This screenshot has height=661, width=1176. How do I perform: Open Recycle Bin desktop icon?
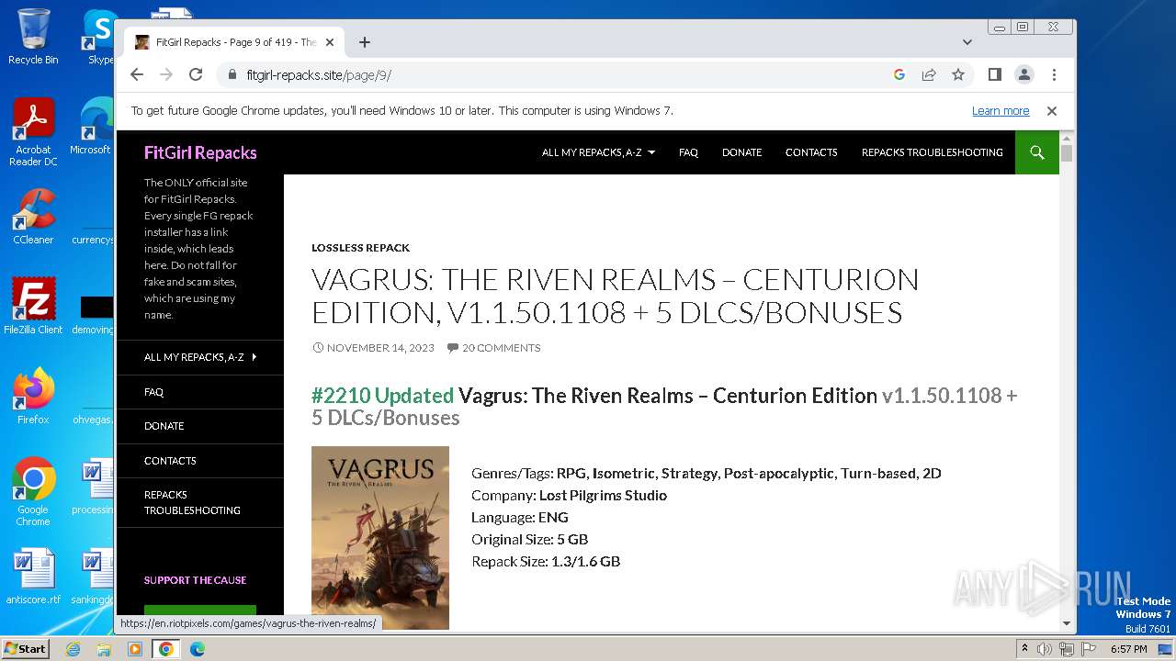pos(33,37)
